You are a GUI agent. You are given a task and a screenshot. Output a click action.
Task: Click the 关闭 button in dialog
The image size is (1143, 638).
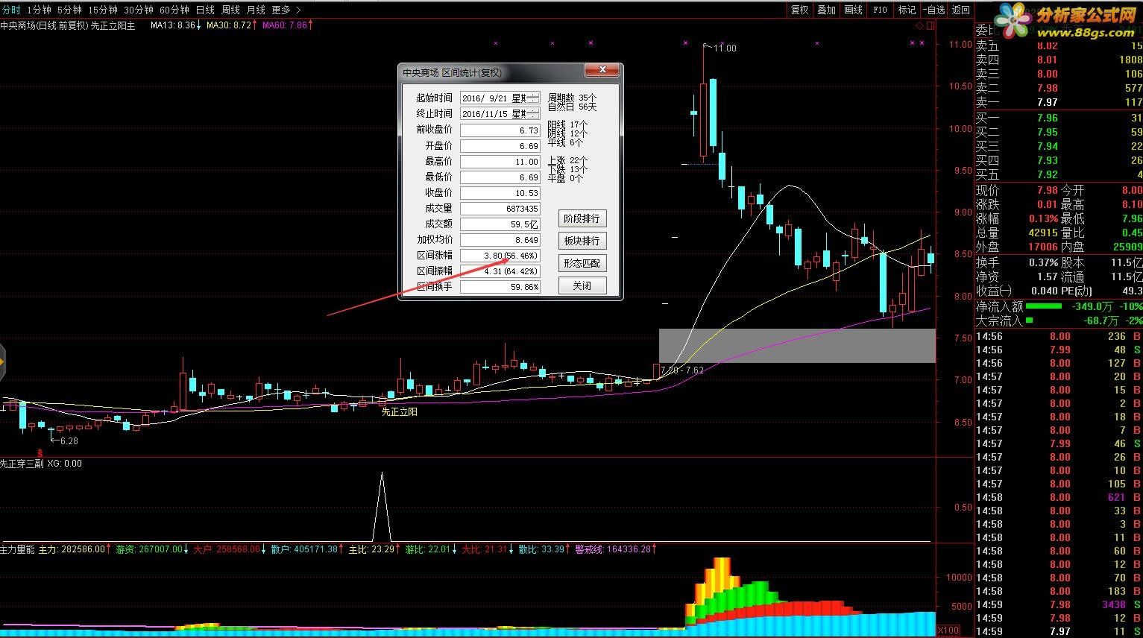click(582, 285)
